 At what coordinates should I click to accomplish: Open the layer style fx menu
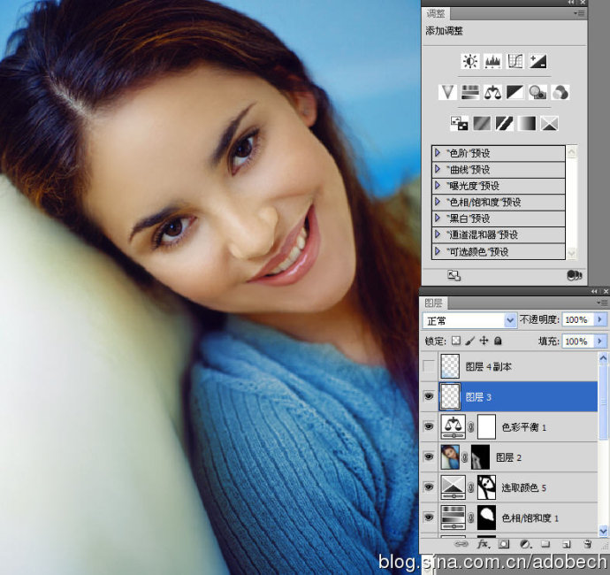click(483, 544)
